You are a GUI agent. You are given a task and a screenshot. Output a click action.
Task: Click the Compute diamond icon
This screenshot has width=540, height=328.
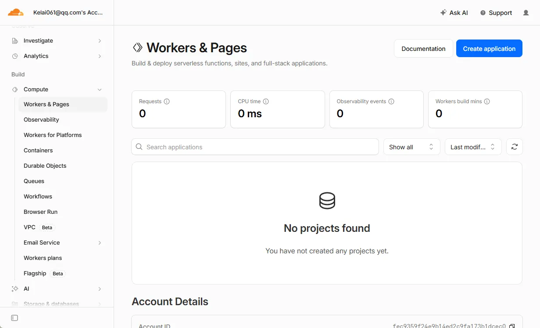coord(15,90)
